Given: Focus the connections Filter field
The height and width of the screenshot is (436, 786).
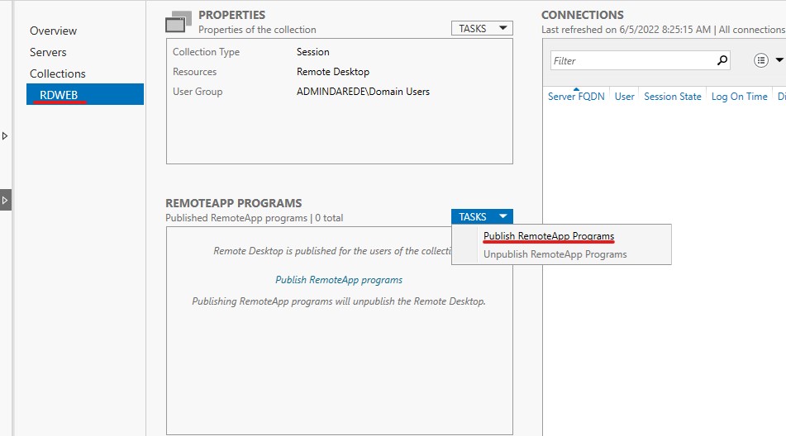Looking at the screenshot, I should coord(633,60).
